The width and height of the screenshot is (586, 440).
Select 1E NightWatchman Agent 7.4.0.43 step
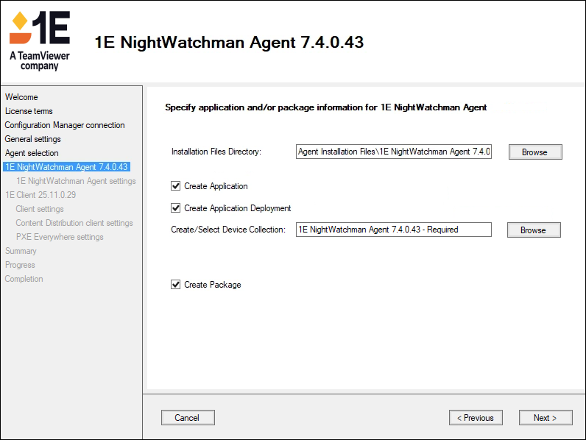(x=66, y=167)
